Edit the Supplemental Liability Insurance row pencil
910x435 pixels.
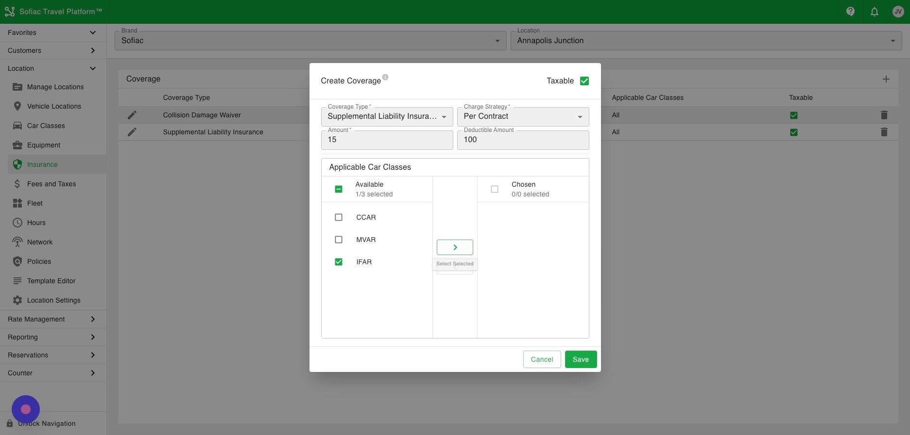(132, 132)
